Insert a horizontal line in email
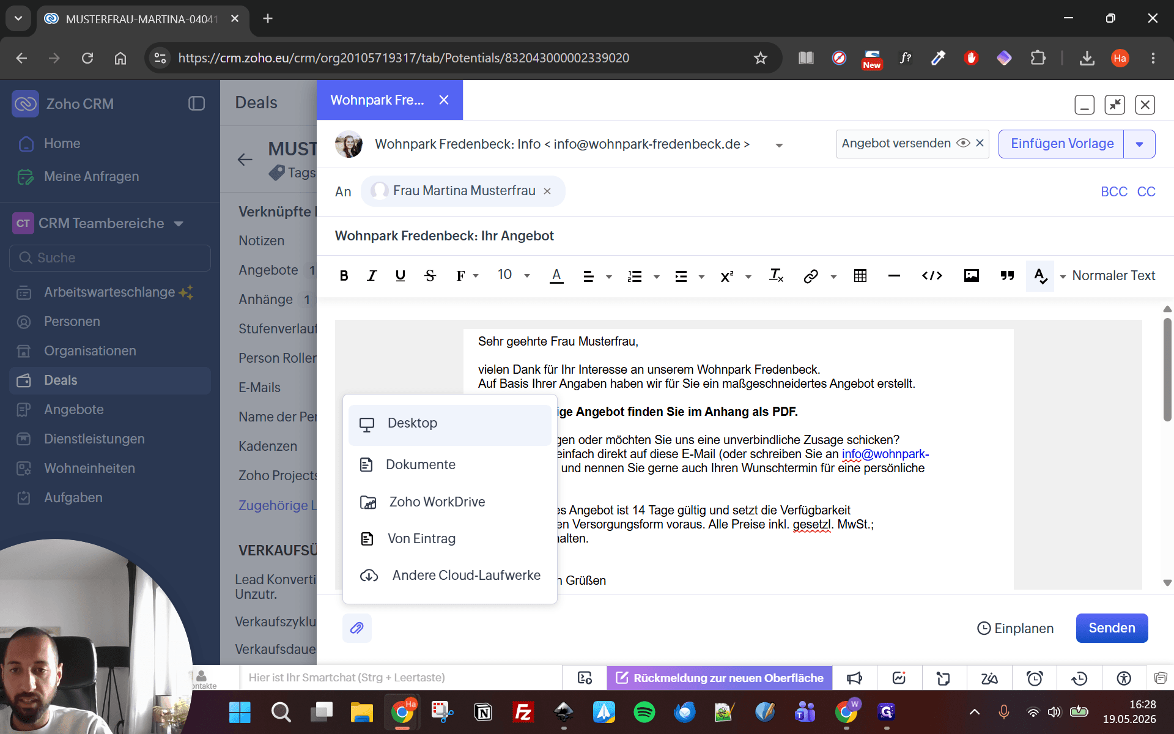The width and height of the screenshot is (1174, 734). pyautogui.click(x=894, y=276)
